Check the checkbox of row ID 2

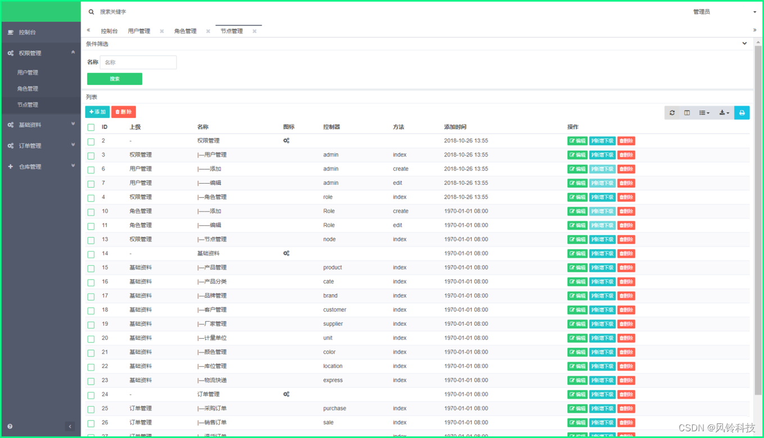[x=90, y=141]
